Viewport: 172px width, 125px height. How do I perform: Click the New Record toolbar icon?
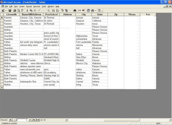pos(80,11)
